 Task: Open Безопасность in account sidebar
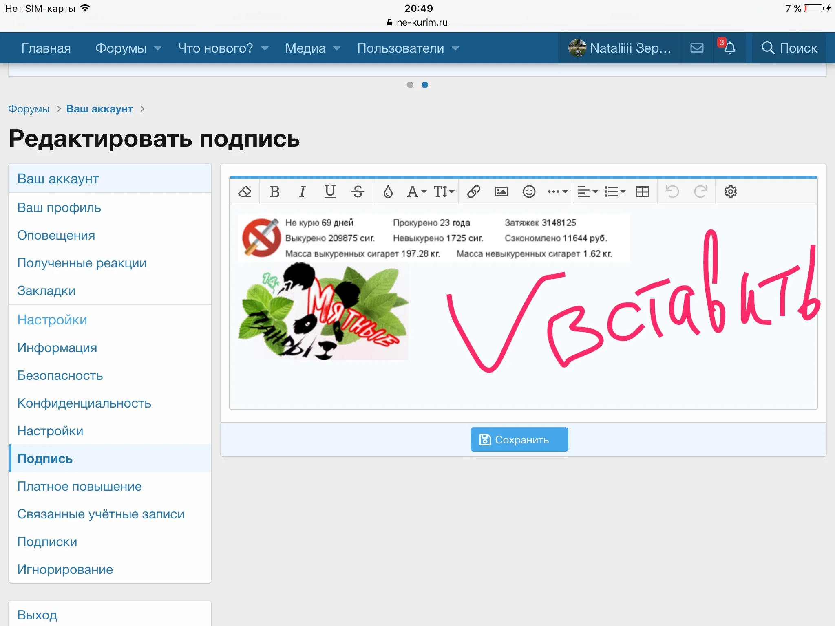tap(60, 375)
